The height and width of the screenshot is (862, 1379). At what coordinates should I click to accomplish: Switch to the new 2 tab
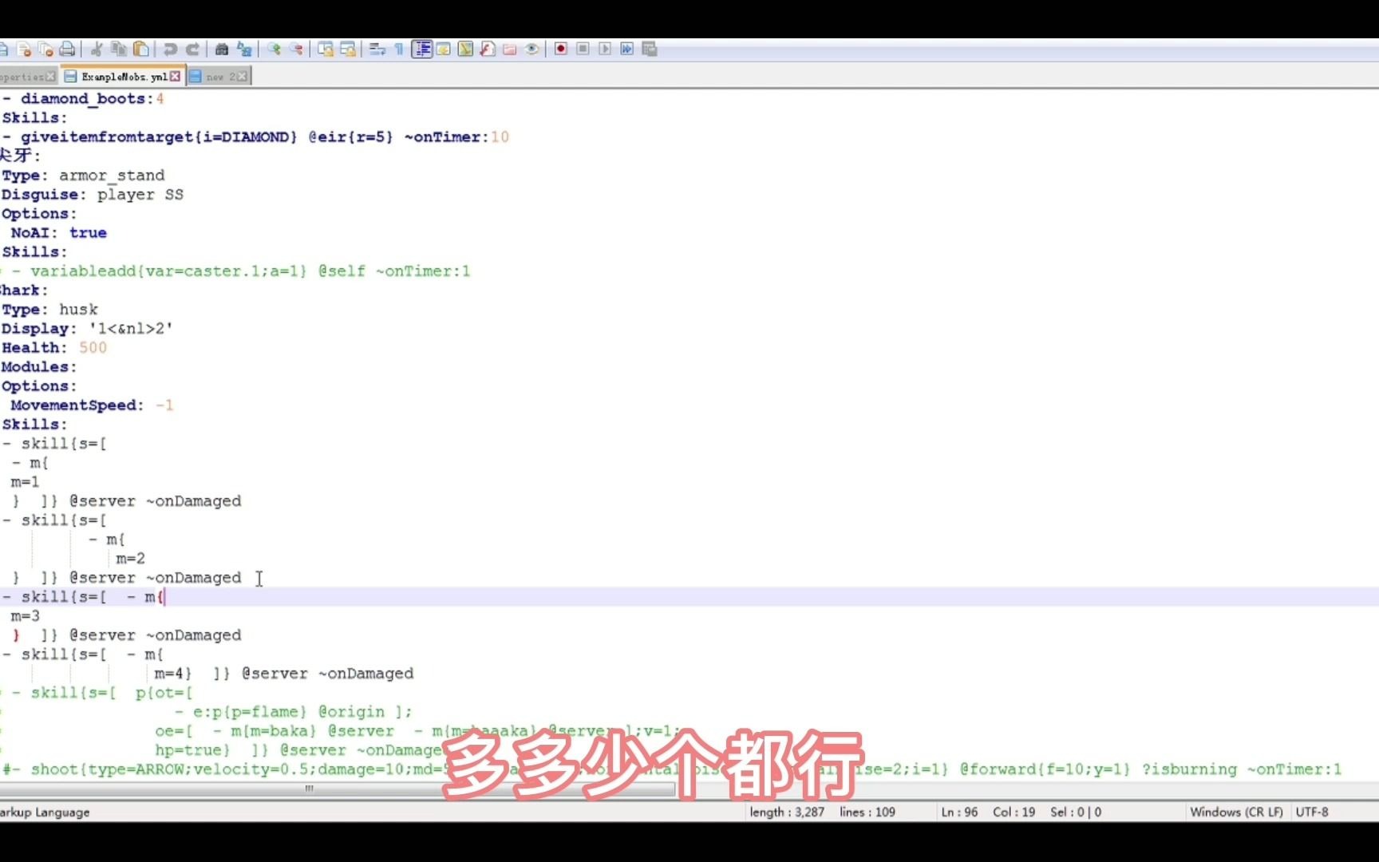tap(219, 77)
